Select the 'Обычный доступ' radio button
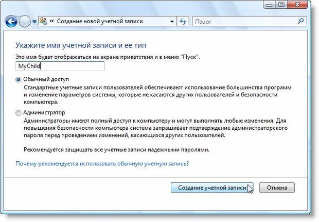The width and height of the screenshot is (319, 222). pos(18,79)
